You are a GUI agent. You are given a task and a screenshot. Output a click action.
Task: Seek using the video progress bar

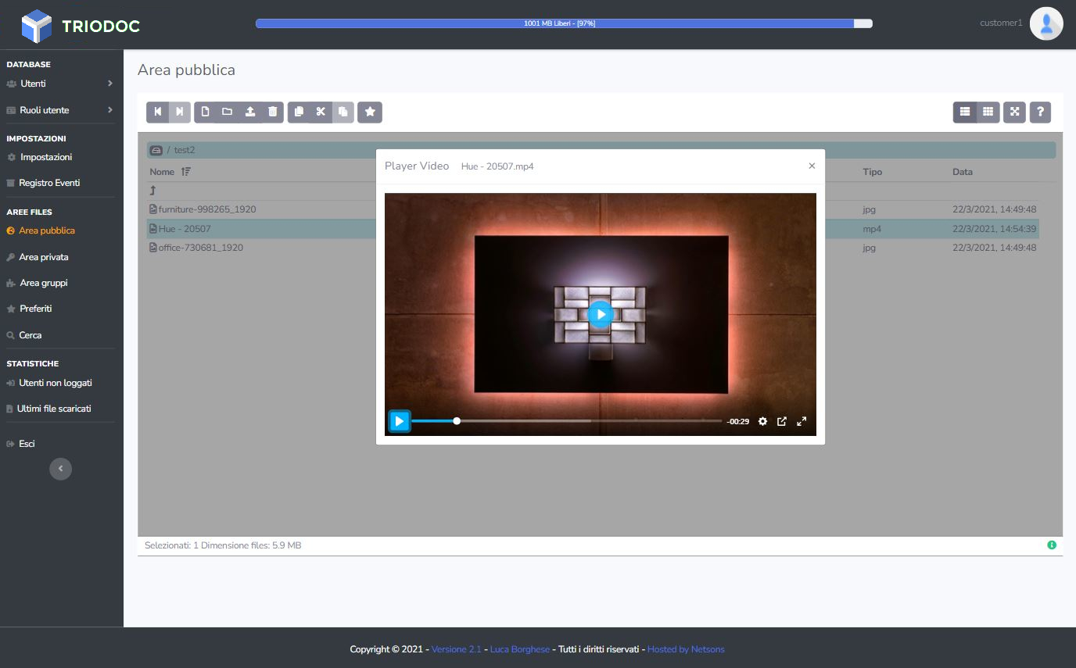tap(566, 421)
